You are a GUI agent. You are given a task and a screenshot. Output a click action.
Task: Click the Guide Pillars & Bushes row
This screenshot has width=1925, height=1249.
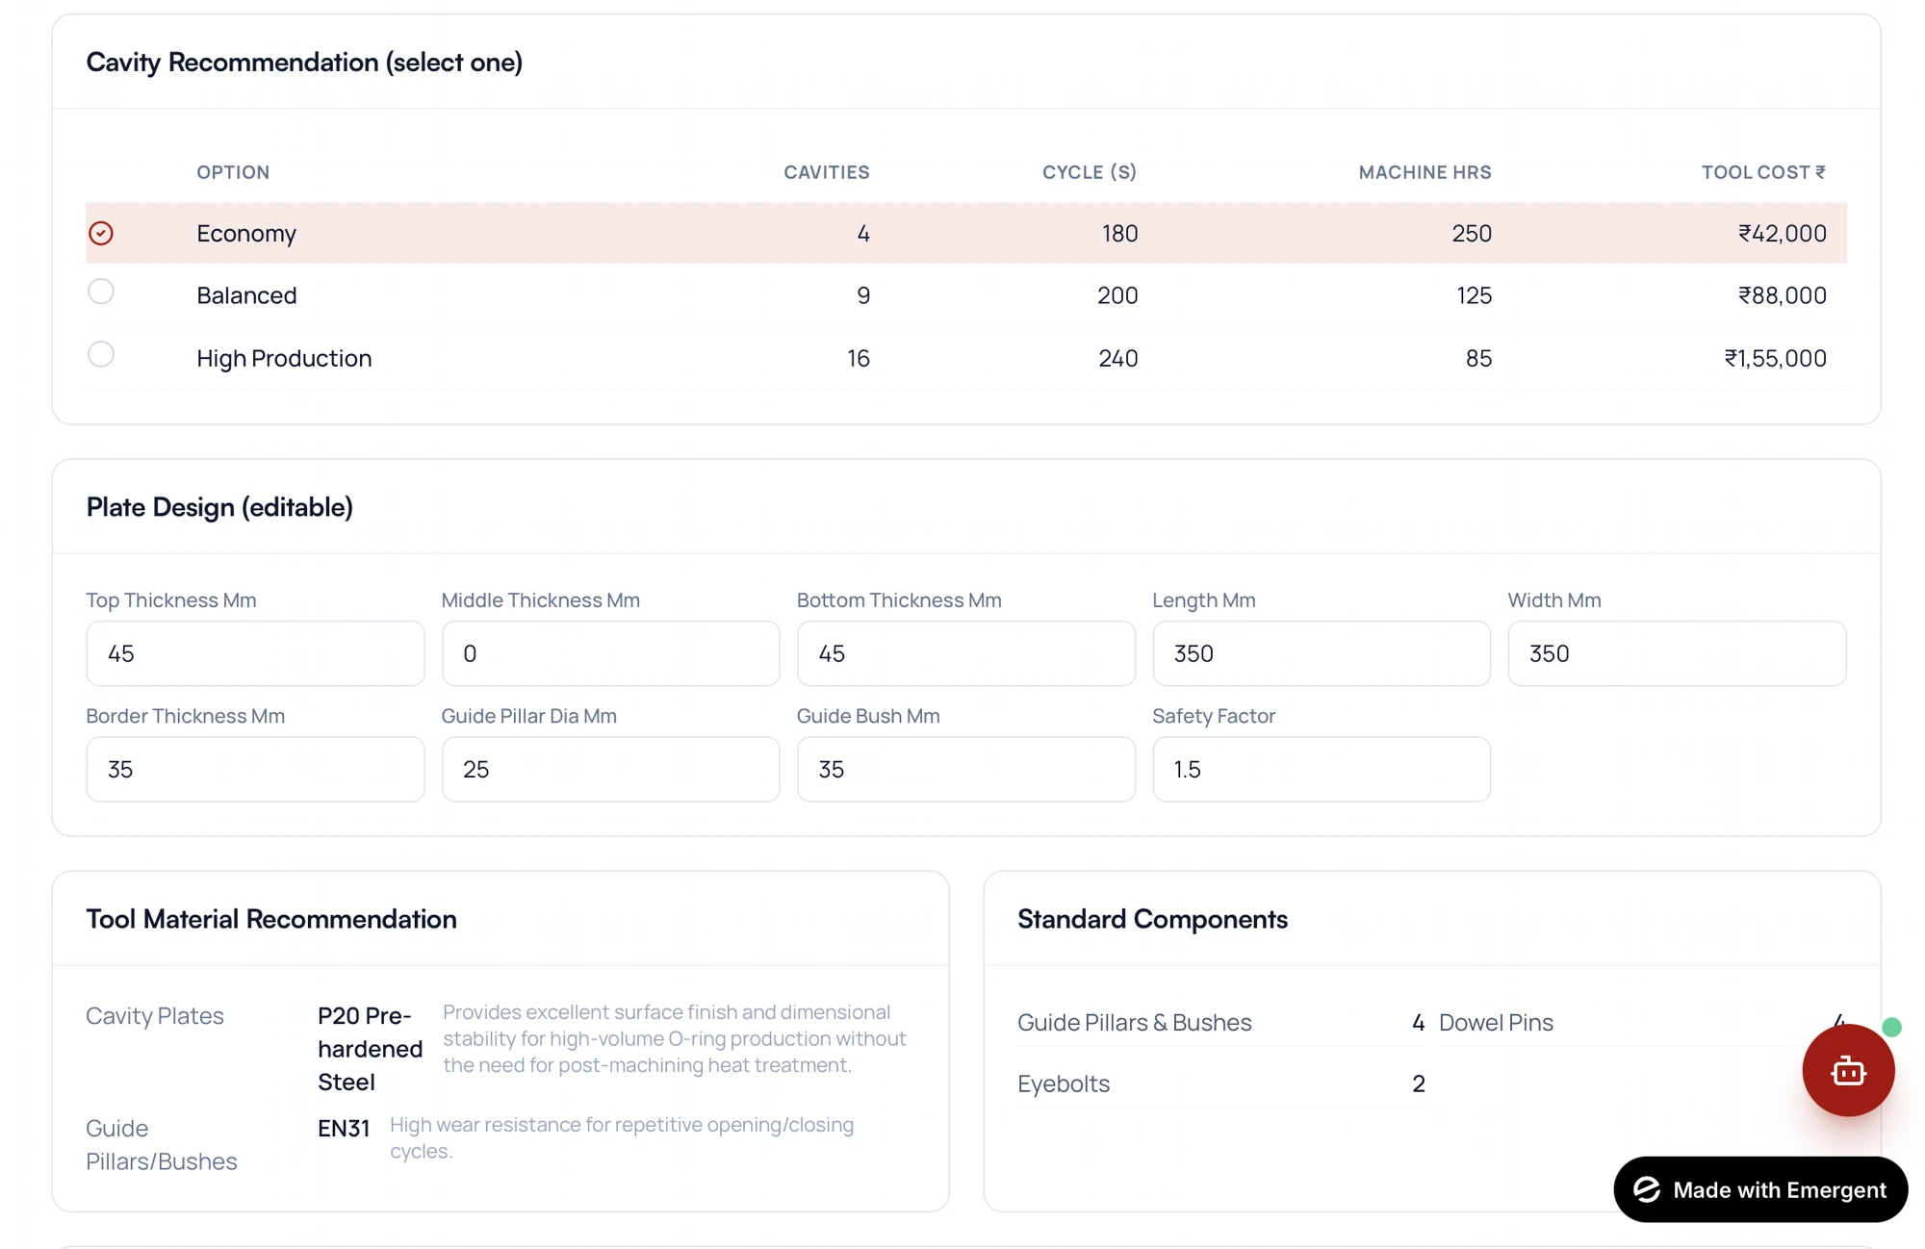click(x=1220, y=1022)
